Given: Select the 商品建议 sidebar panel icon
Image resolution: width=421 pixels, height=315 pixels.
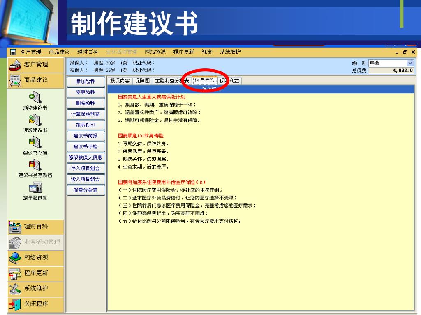Looking at the screenshot, I should click(x=15, y=81).
